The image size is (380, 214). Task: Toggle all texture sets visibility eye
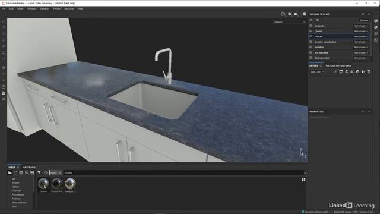311,20
